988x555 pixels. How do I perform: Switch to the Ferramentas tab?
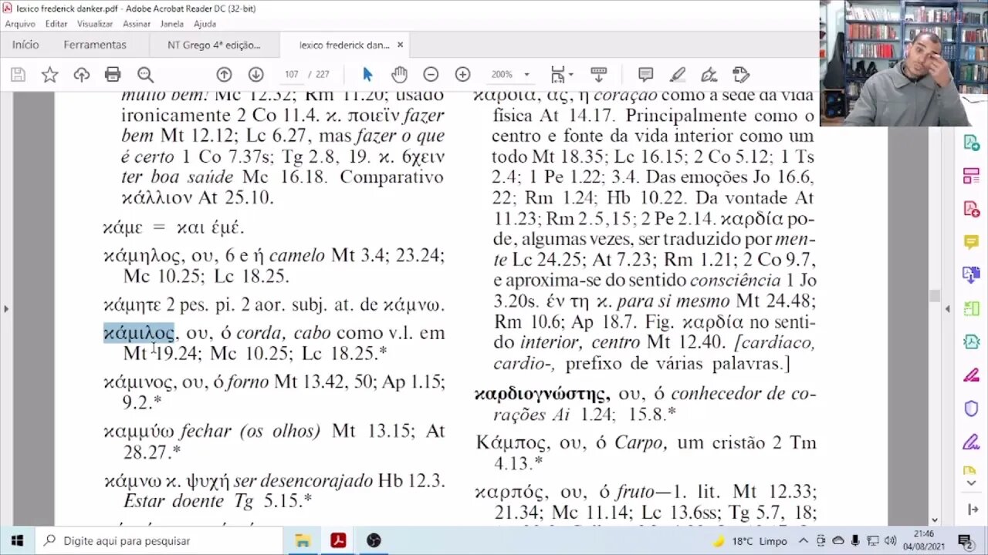(x=95, y=45)
